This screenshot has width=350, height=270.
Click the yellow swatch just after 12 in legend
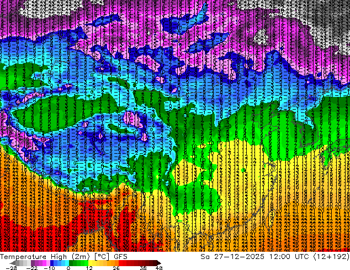tap(90, 263)
